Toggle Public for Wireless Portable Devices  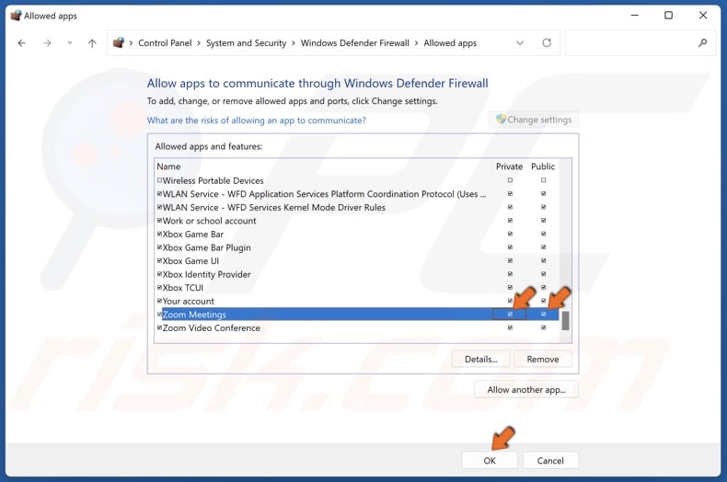pyautogui.click(x=543, y=180)
